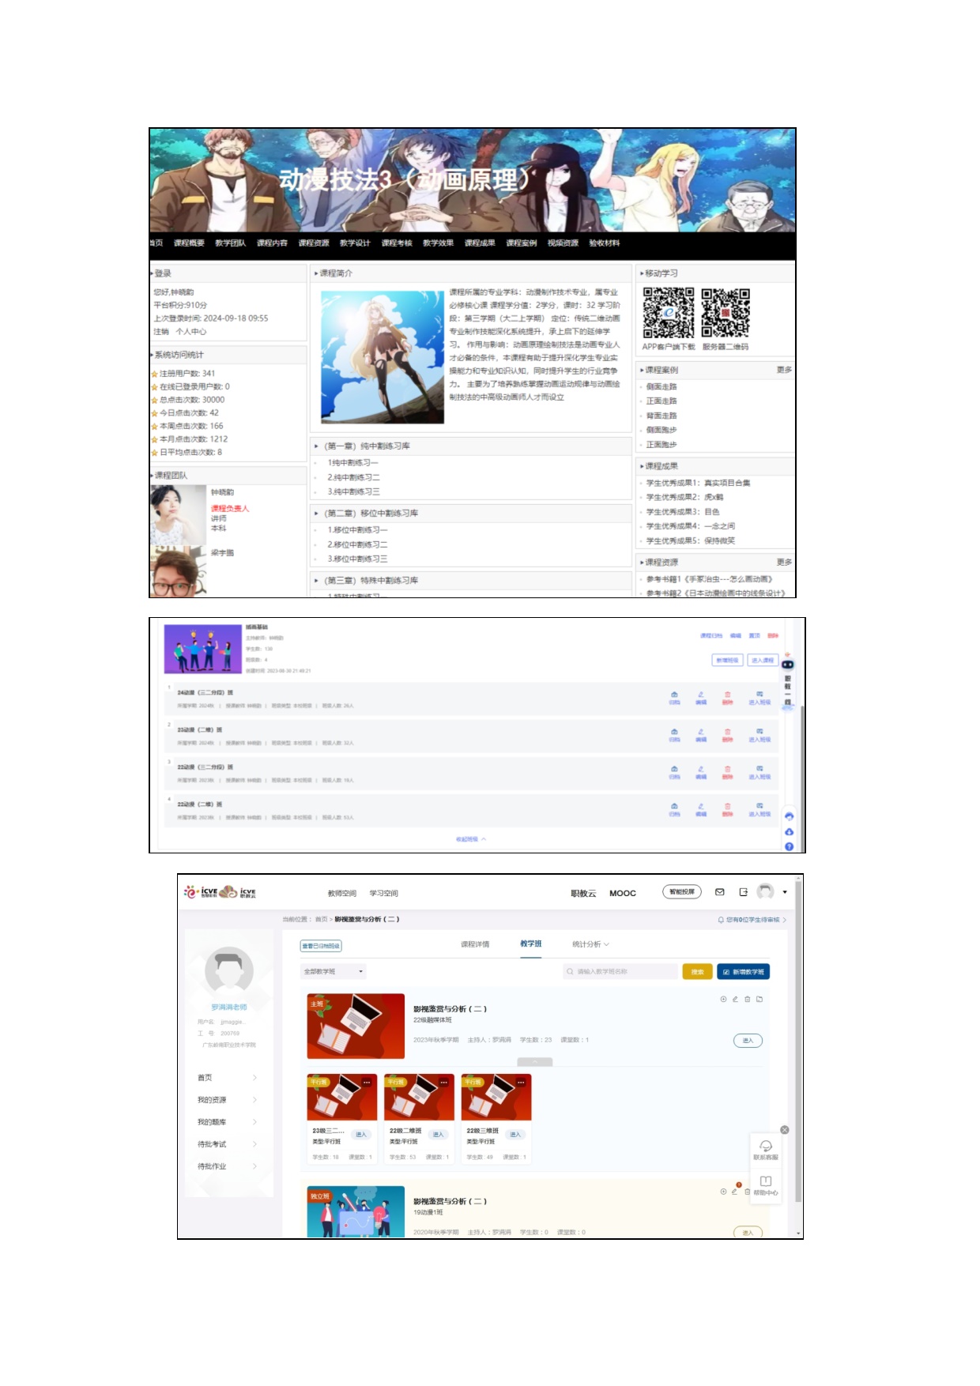
Task: Open 学生优秀成果1: 真实项目合集
Action: pos(699,483)
